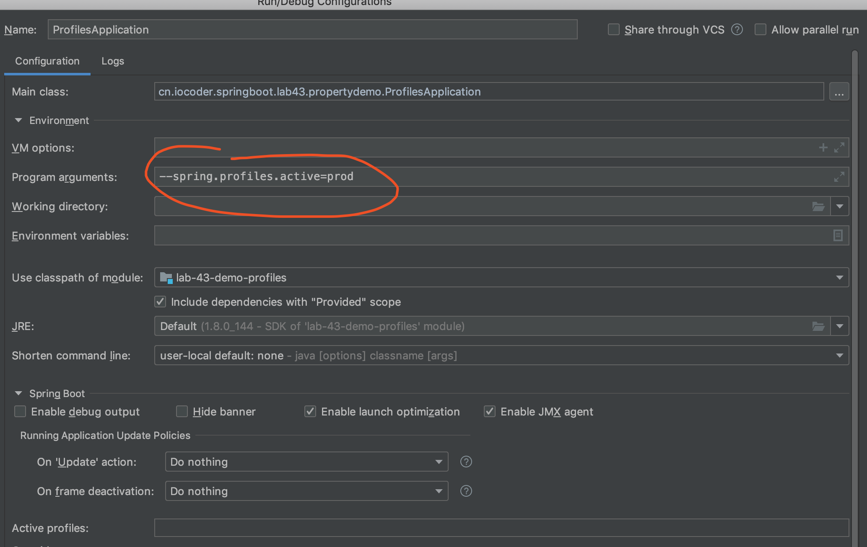Screen dimensions: 867x547
Task: Click the plus icon in VM options
Action: coord(823,147)
